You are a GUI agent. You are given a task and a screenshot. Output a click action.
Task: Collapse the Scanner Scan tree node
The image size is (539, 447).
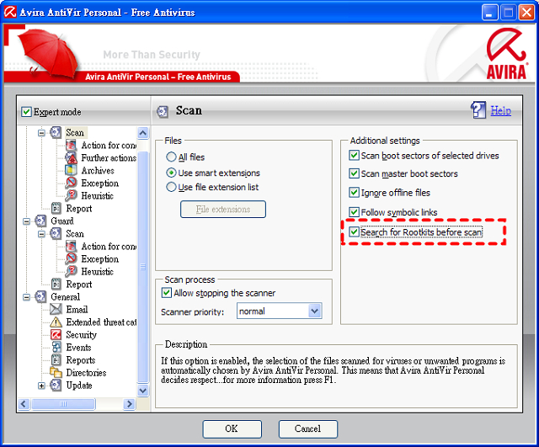coord(41,133)
